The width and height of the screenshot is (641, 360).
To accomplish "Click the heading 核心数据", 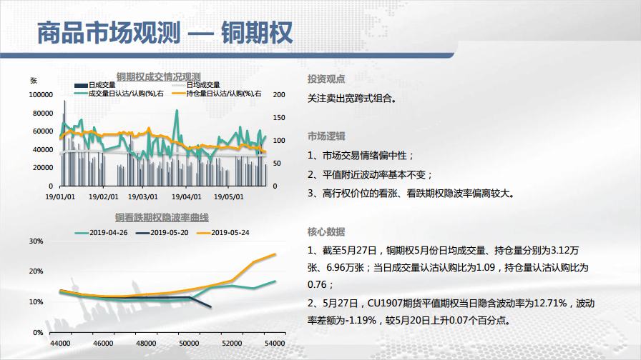I will coord(326,232).
